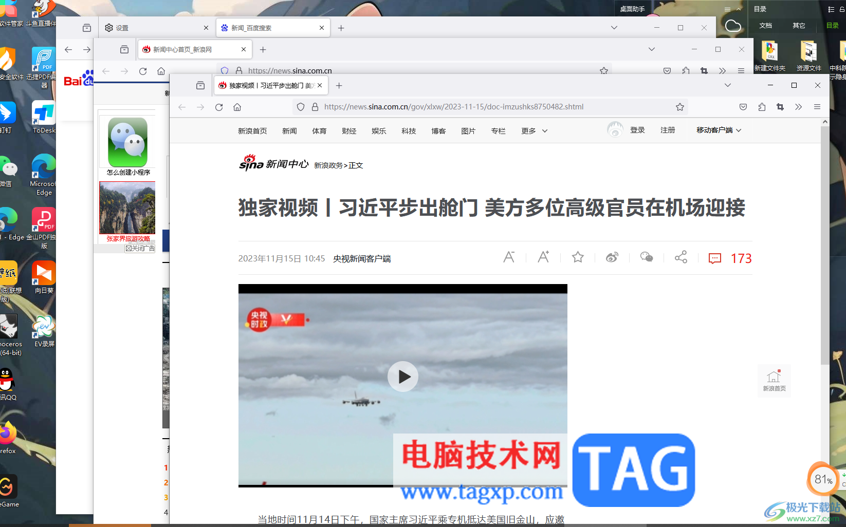Click the 央视新闻客户端 source link
Screen dimensions: 846x527
[x=362, y=258]
